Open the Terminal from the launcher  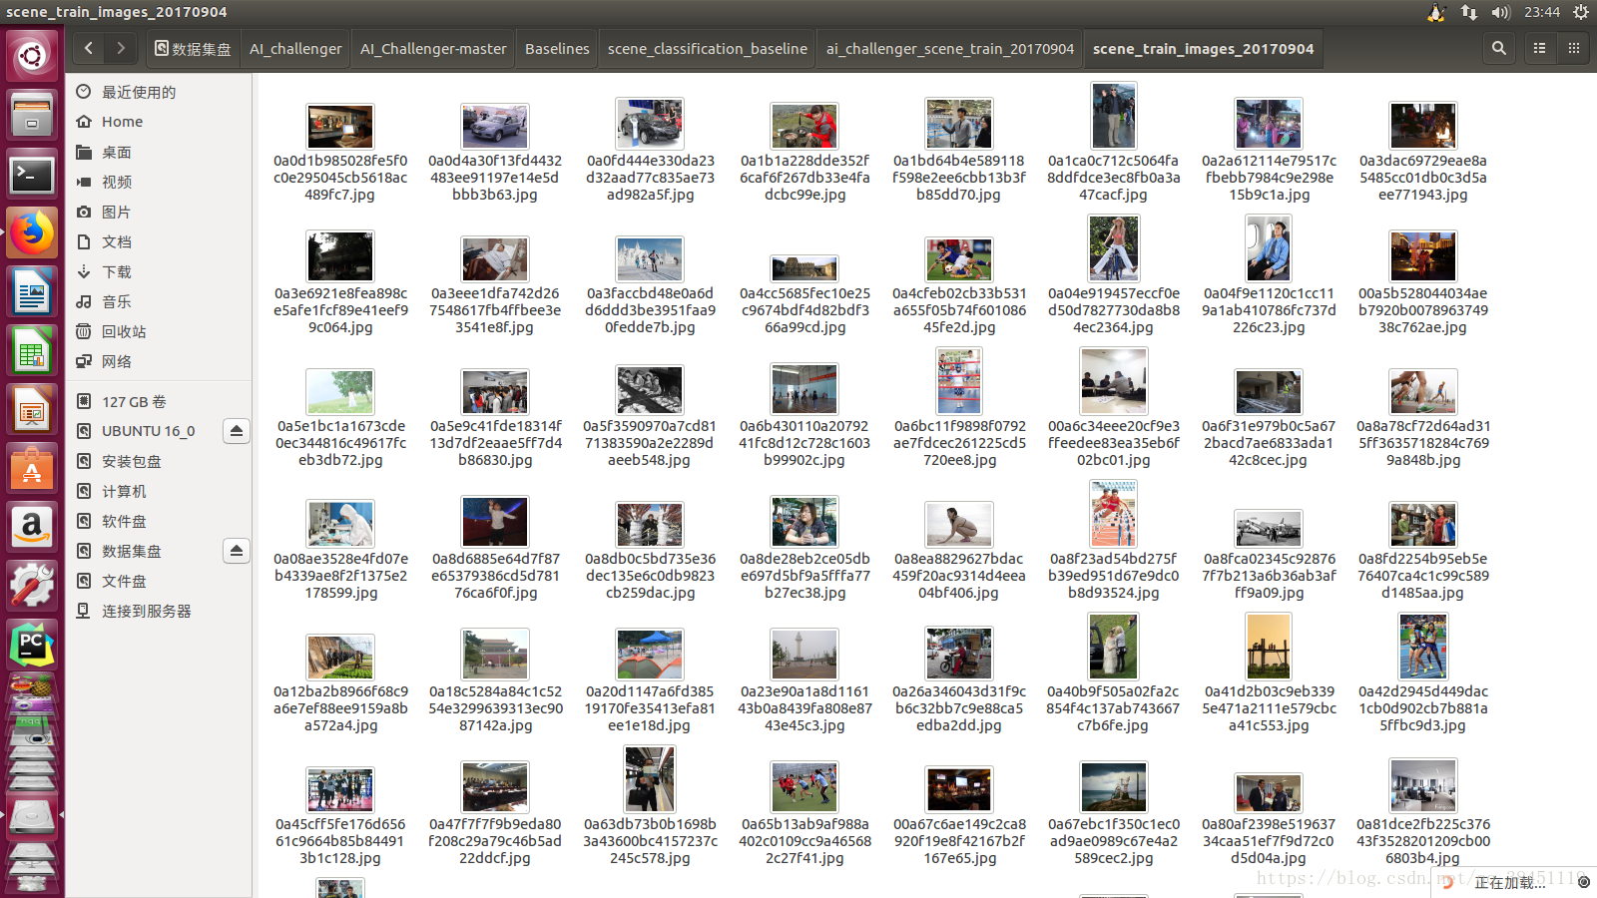32,175
